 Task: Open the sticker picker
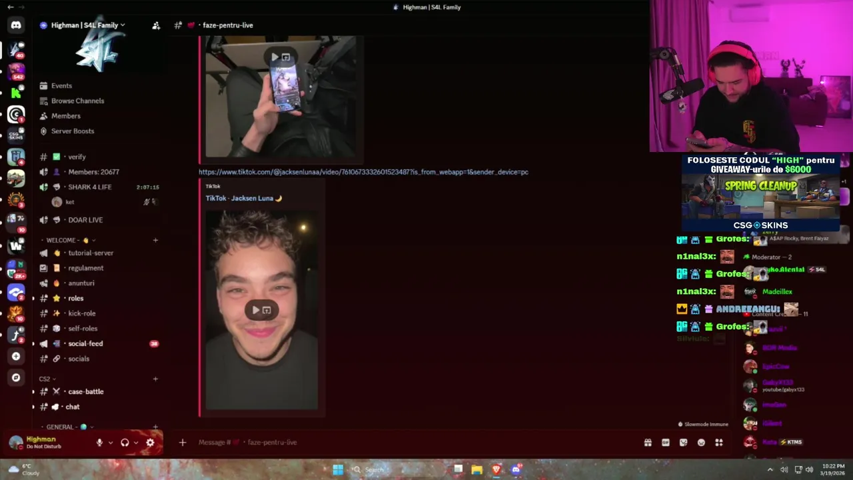[683, 443]
